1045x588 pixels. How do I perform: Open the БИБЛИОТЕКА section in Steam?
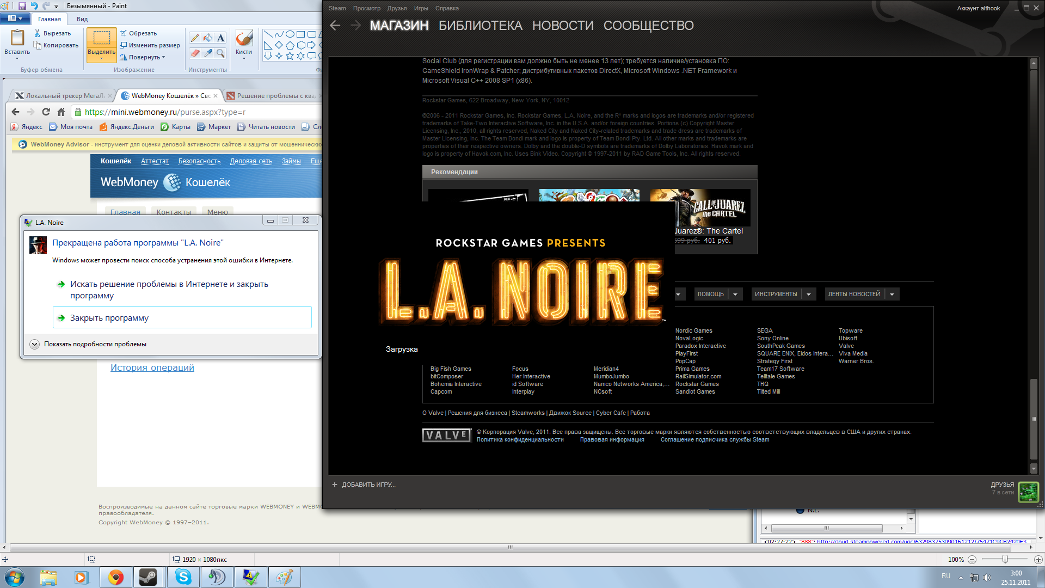pos(480,26)
